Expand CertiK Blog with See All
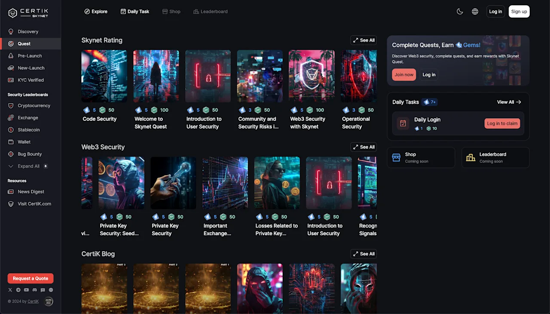This screenshot has width=550, height=314. (364, 254)
